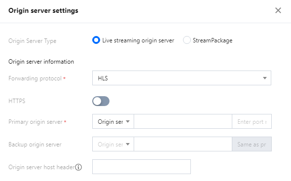Expand the Backup origin server type dropdown

pos(113,144)
